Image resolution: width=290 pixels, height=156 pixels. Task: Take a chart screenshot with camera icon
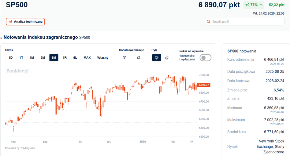(x=125, y=58)
